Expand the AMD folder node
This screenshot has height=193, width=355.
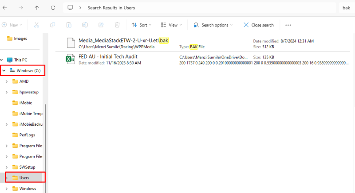[6, 81]
